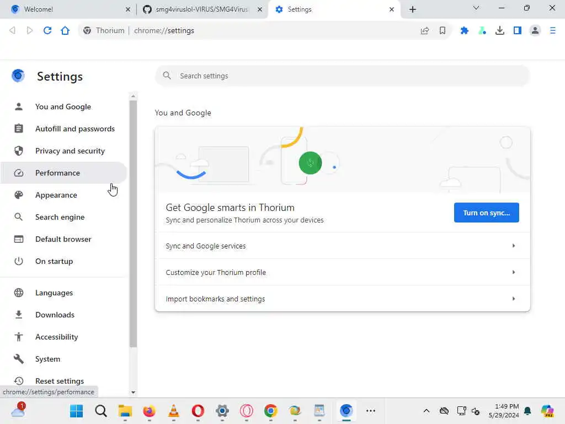The height and width of the screenshot is (424, 565).
Task: Open the On startup settings section
Action: [x=63, y=261]
